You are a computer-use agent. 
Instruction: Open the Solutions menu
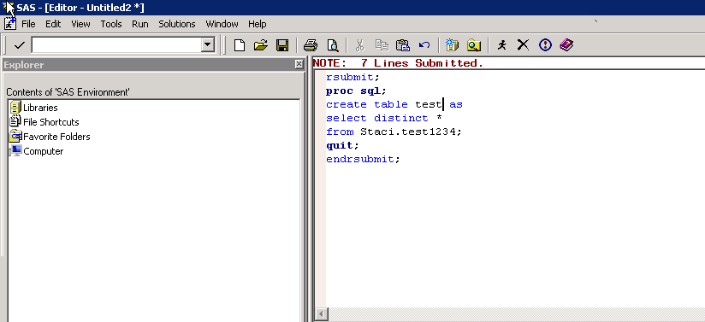(x=177, y=24)
